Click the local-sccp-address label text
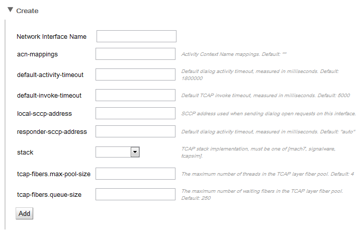 pyautogui.click(x=44, y=114)
